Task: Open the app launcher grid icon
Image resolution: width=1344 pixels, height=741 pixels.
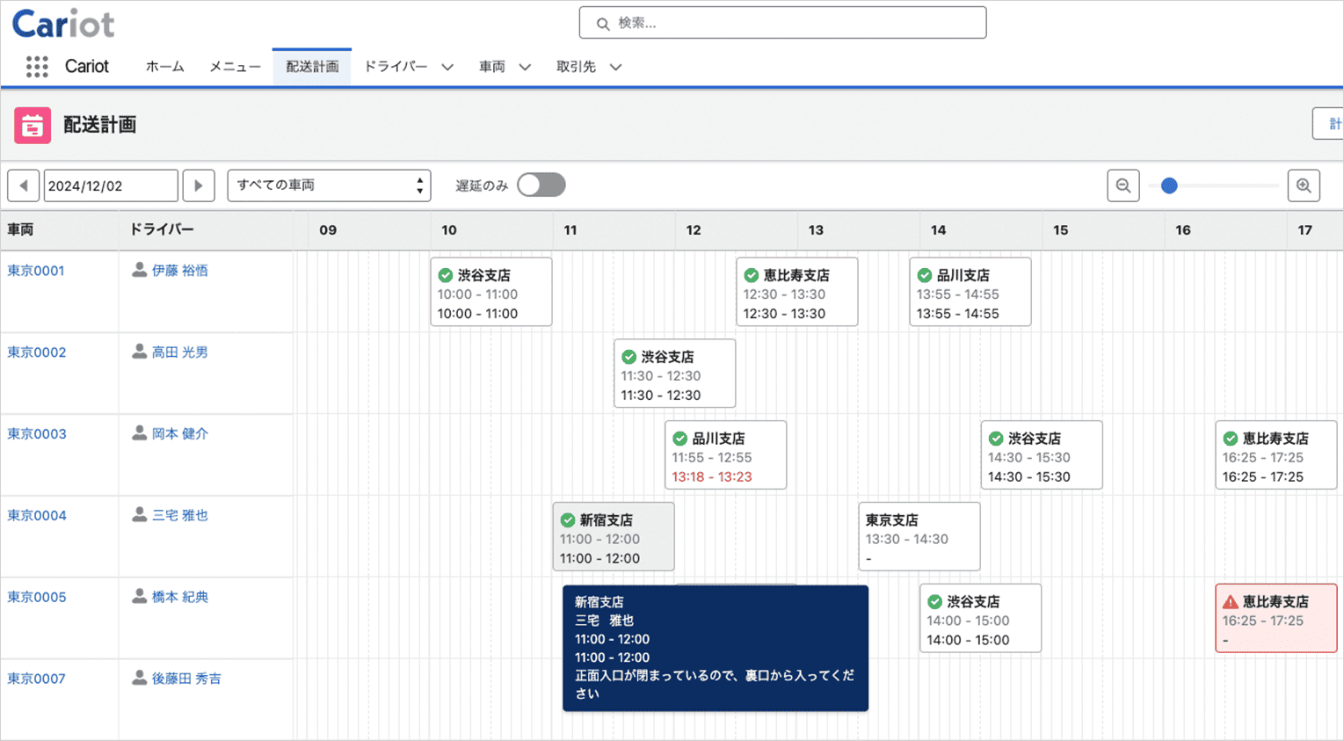Action: click(x=37, y=67)
